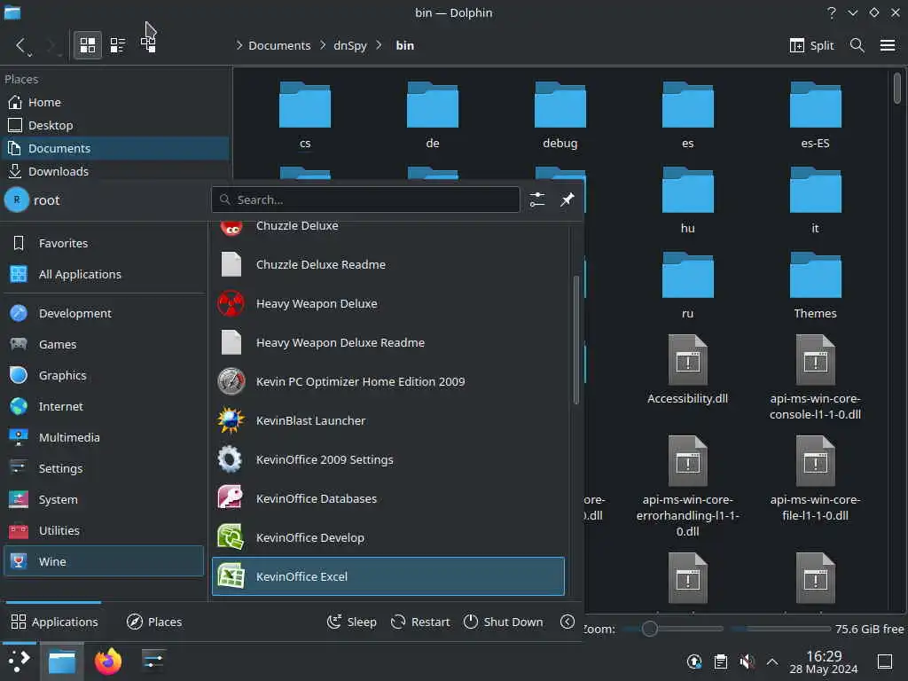908x681 pixels.
Task: Show Games category in launcher
Action: [104, 344]
